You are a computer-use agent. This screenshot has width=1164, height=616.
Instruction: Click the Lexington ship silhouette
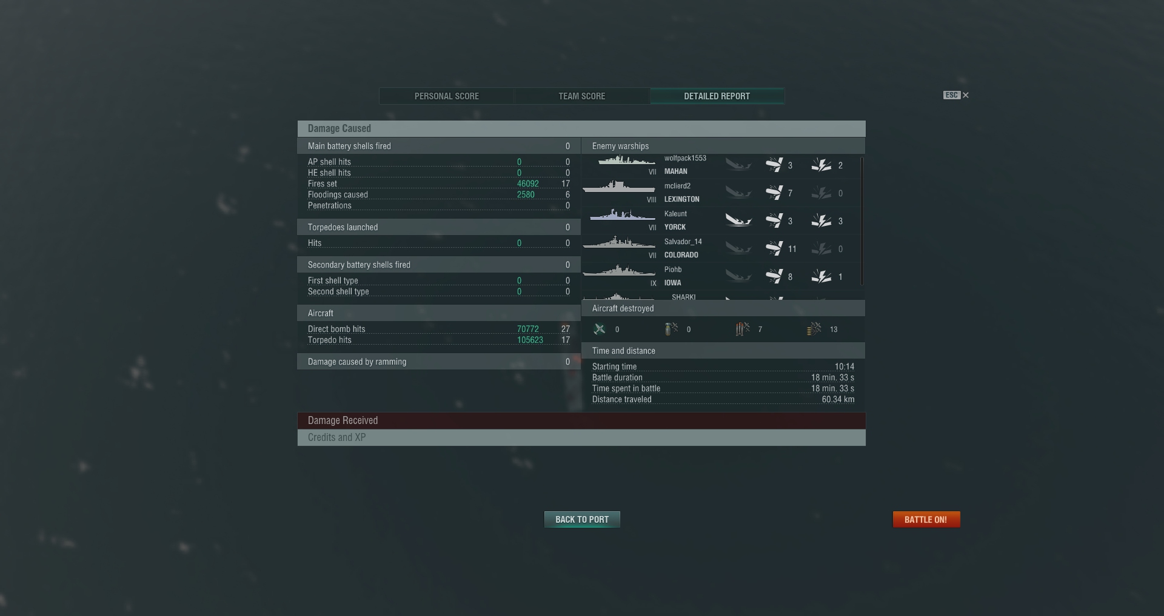tap(619, 188)
